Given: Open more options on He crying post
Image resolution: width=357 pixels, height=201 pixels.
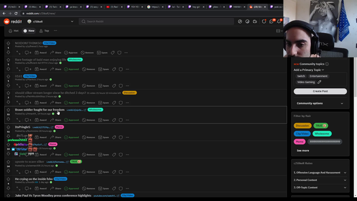Looking at the screenshot, I should [x=128, y=189].
